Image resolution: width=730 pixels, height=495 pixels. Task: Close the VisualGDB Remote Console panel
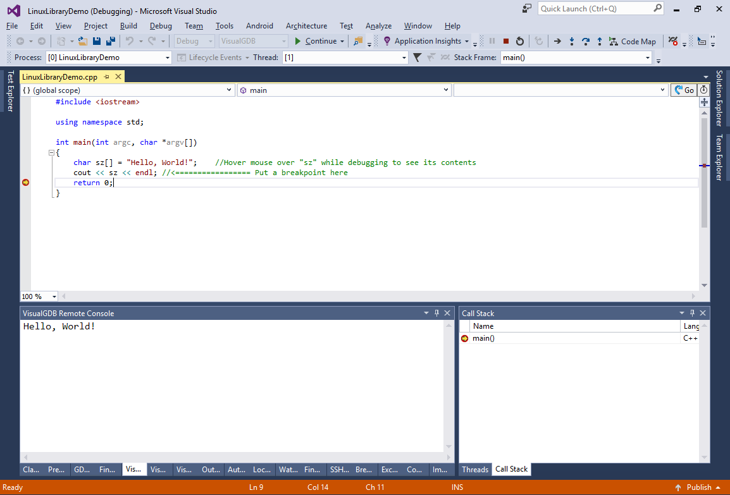click(447, 313)
